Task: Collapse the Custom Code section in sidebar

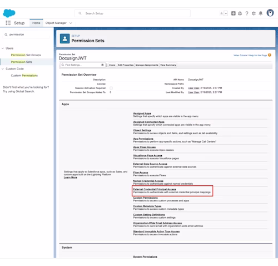Action: point(3,68)
